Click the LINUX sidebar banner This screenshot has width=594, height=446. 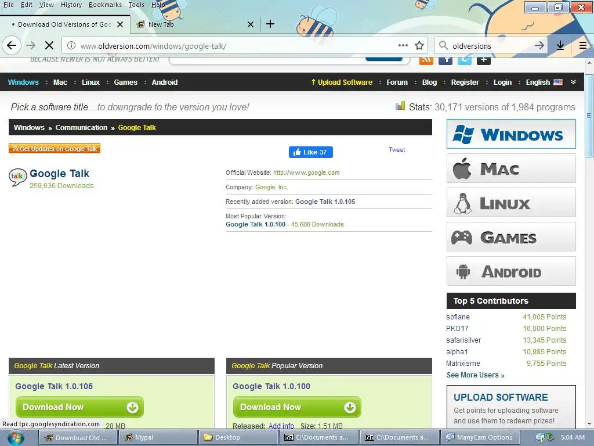click(511, 203)
